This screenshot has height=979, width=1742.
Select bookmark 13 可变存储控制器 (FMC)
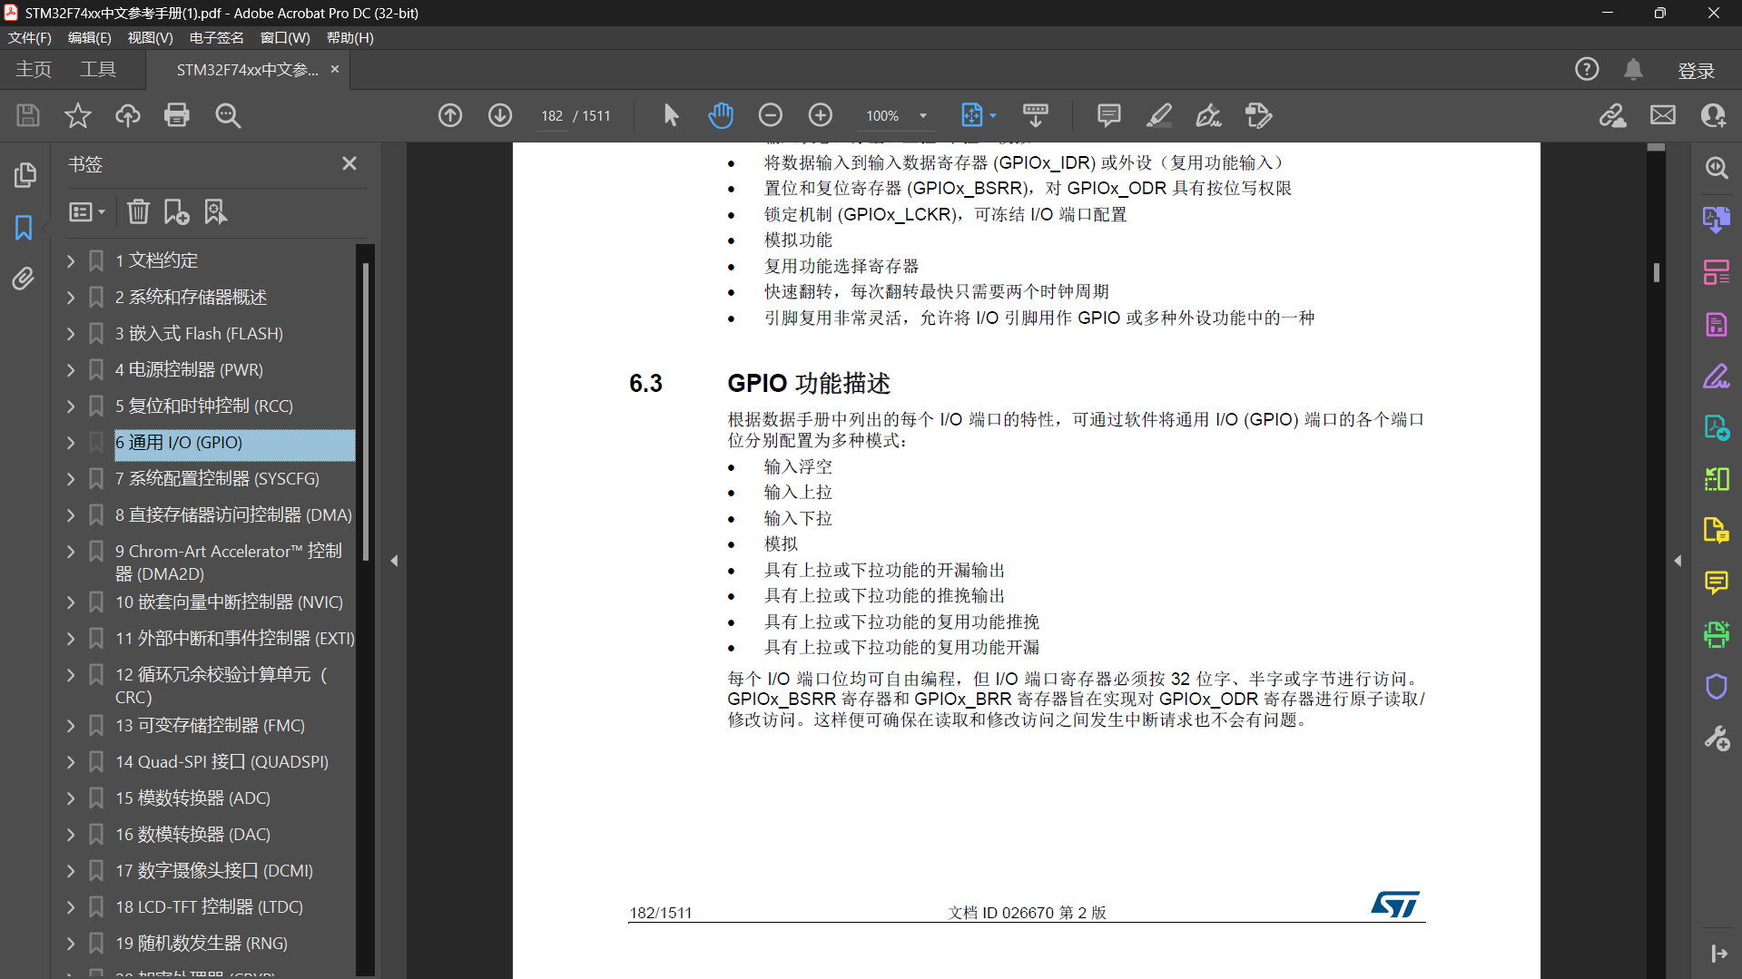pos(210,725)
